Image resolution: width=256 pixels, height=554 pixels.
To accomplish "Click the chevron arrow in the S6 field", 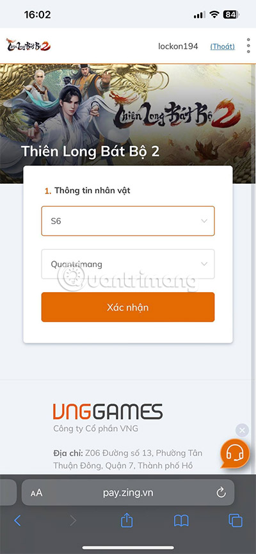I will pos(204,221).
